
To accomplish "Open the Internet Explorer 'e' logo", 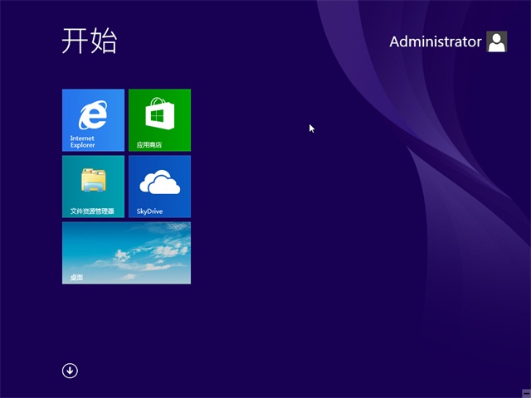I will 93,114.
